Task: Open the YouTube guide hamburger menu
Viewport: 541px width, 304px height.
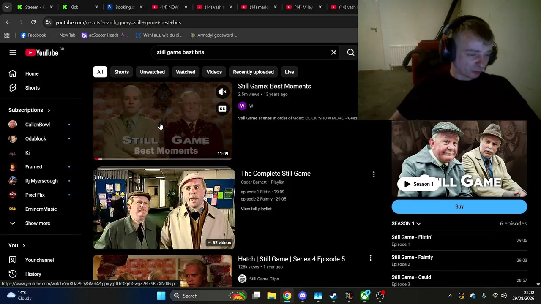Action: (x=13, y=52)
